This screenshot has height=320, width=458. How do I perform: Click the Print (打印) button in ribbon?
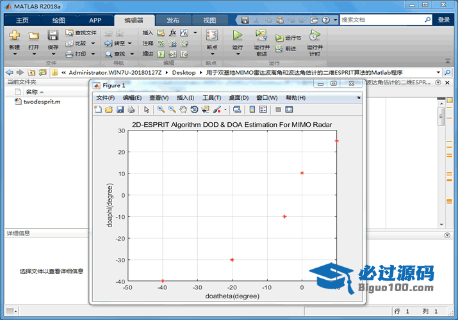(x=76, y=54)
